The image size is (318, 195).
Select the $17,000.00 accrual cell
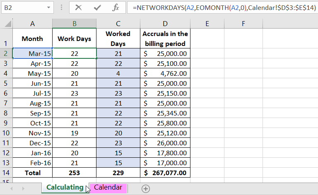[165, 163]
